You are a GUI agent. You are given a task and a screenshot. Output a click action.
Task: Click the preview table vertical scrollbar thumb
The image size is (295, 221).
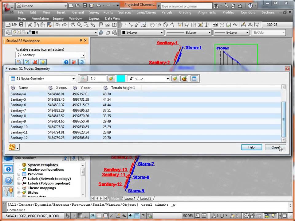284,119
